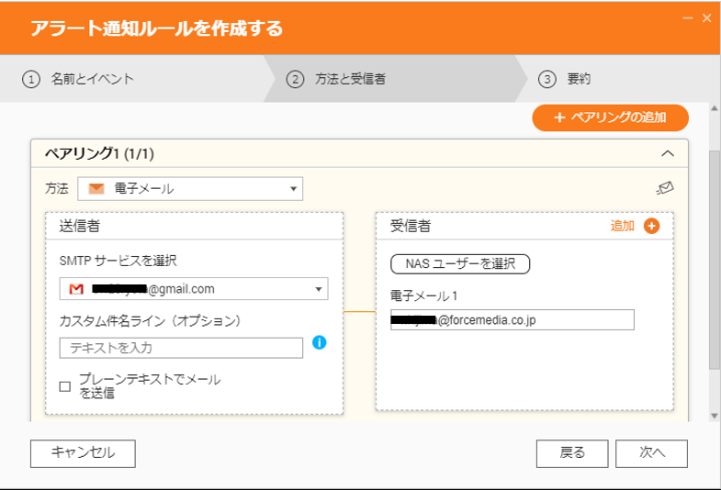Click the orange envelope icon in method field
The width and height of the screenshot is (721, 490).
point(96,189)
